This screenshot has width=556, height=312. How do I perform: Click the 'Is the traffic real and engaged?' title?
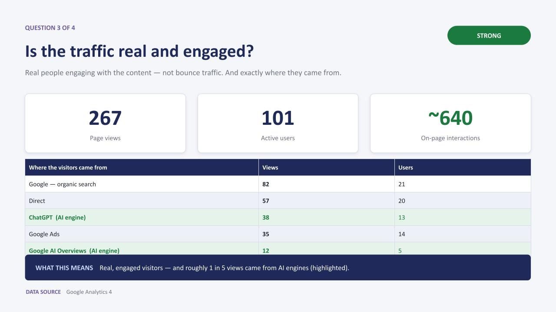[139, 51]
